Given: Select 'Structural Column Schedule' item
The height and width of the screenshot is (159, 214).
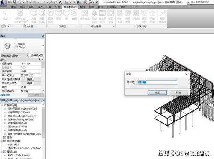Looking at the screenshot, I should tap(24, 148).
